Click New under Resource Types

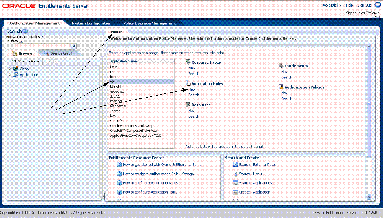[x=192, y=68]
